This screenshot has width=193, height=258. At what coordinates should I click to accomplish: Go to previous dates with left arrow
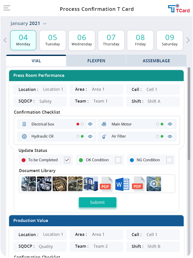(5, 40)
